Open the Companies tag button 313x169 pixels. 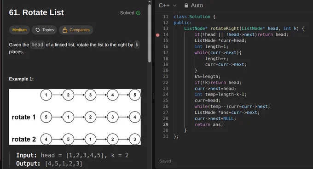pos(76,30)
